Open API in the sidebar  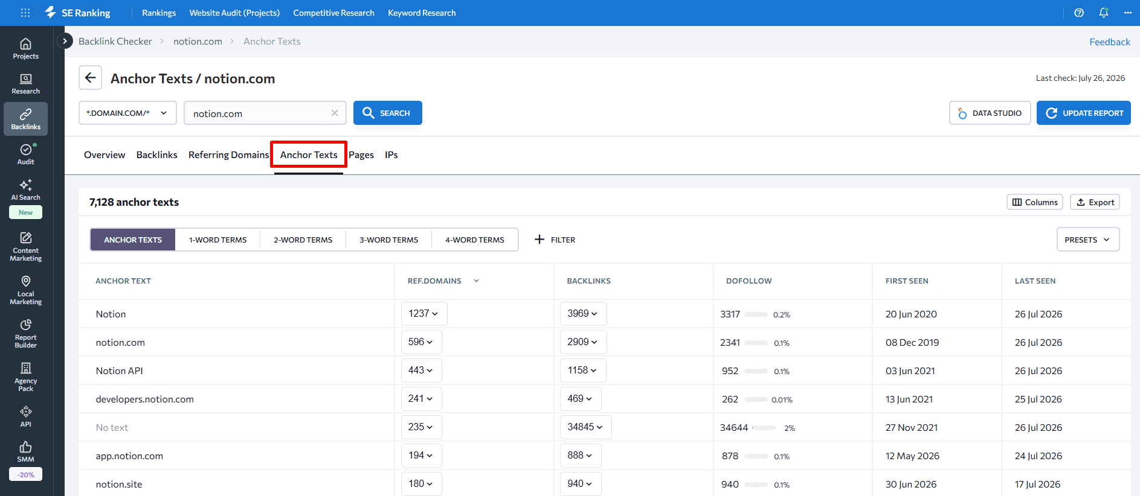click(x=25, y=417)
